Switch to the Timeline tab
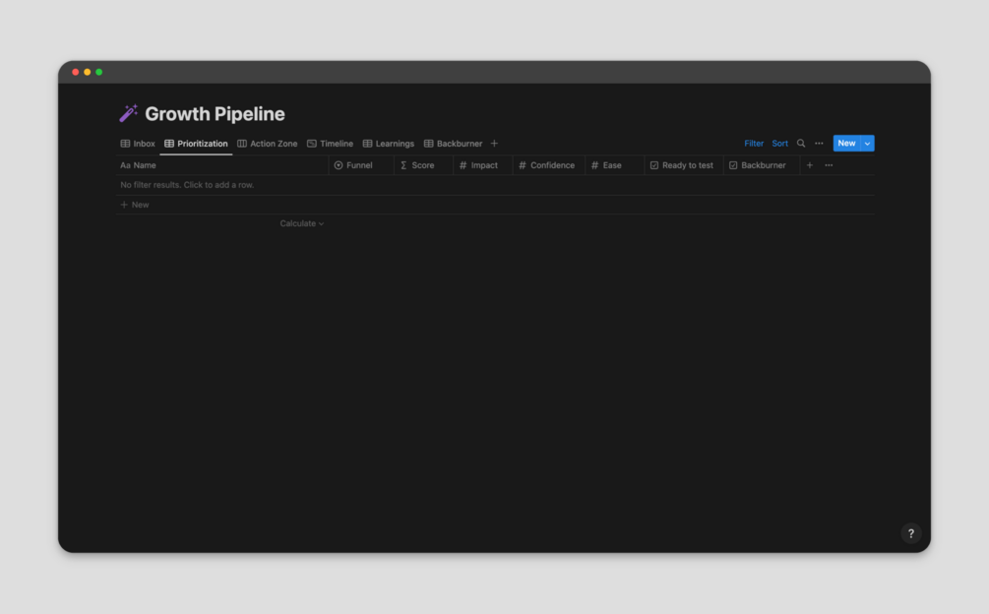Screen dimensions: 989x614 pyautogui.click(x=331, y=144)
